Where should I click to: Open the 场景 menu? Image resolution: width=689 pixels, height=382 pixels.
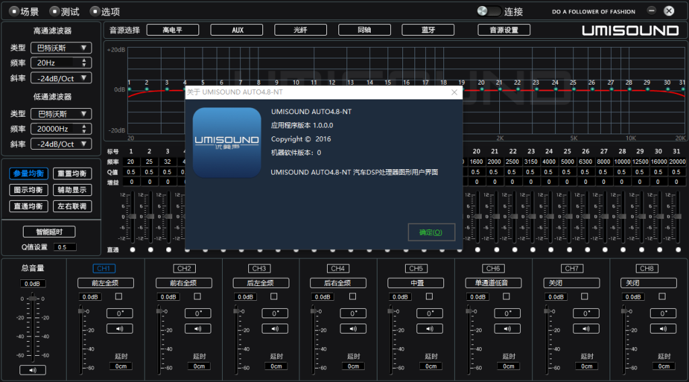tap(25, 12)
